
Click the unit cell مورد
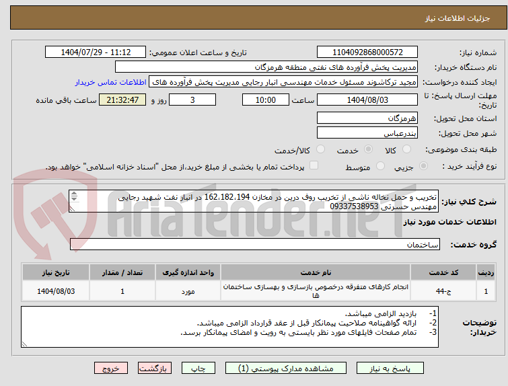coord(188,291)
